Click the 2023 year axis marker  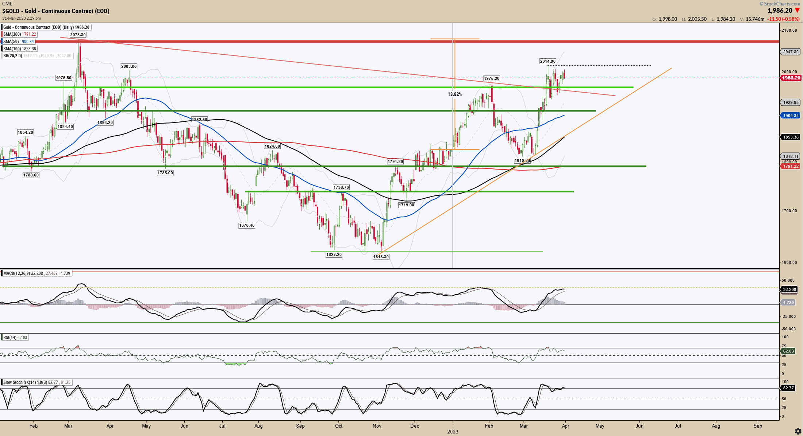pyautogui.click(x=453, y=432)
